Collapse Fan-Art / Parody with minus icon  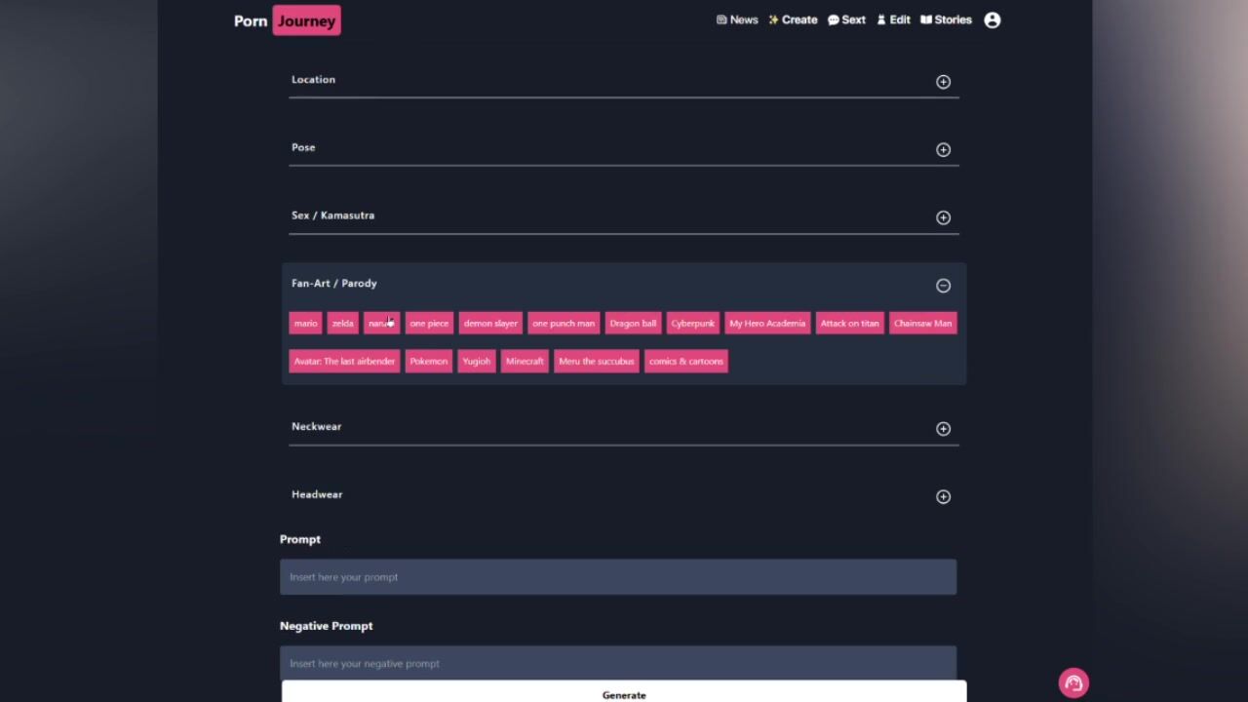943,286
